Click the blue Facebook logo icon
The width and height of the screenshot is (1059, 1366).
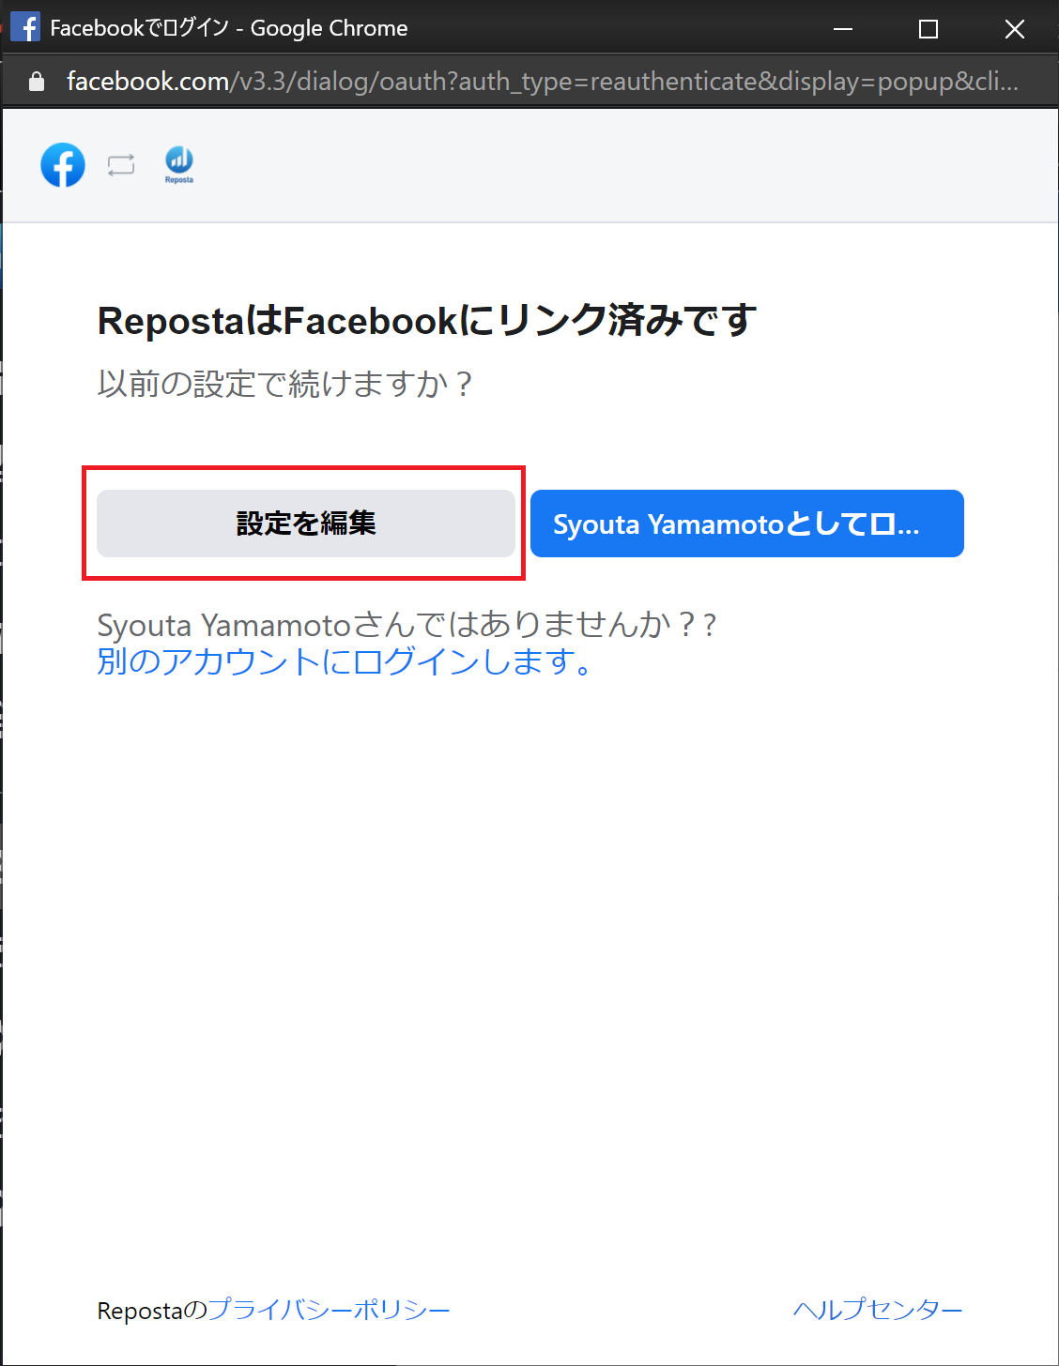[63, 165]
